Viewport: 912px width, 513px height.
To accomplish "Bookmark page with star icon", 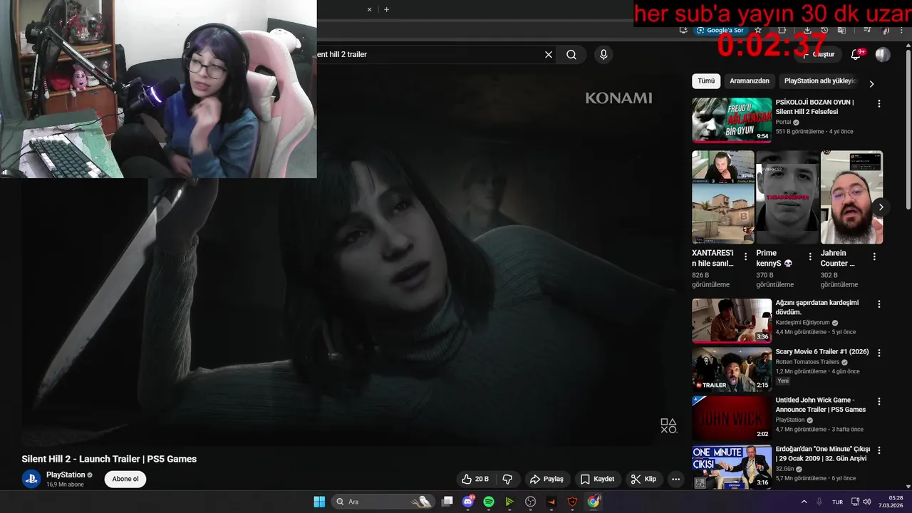I will 758,30.
